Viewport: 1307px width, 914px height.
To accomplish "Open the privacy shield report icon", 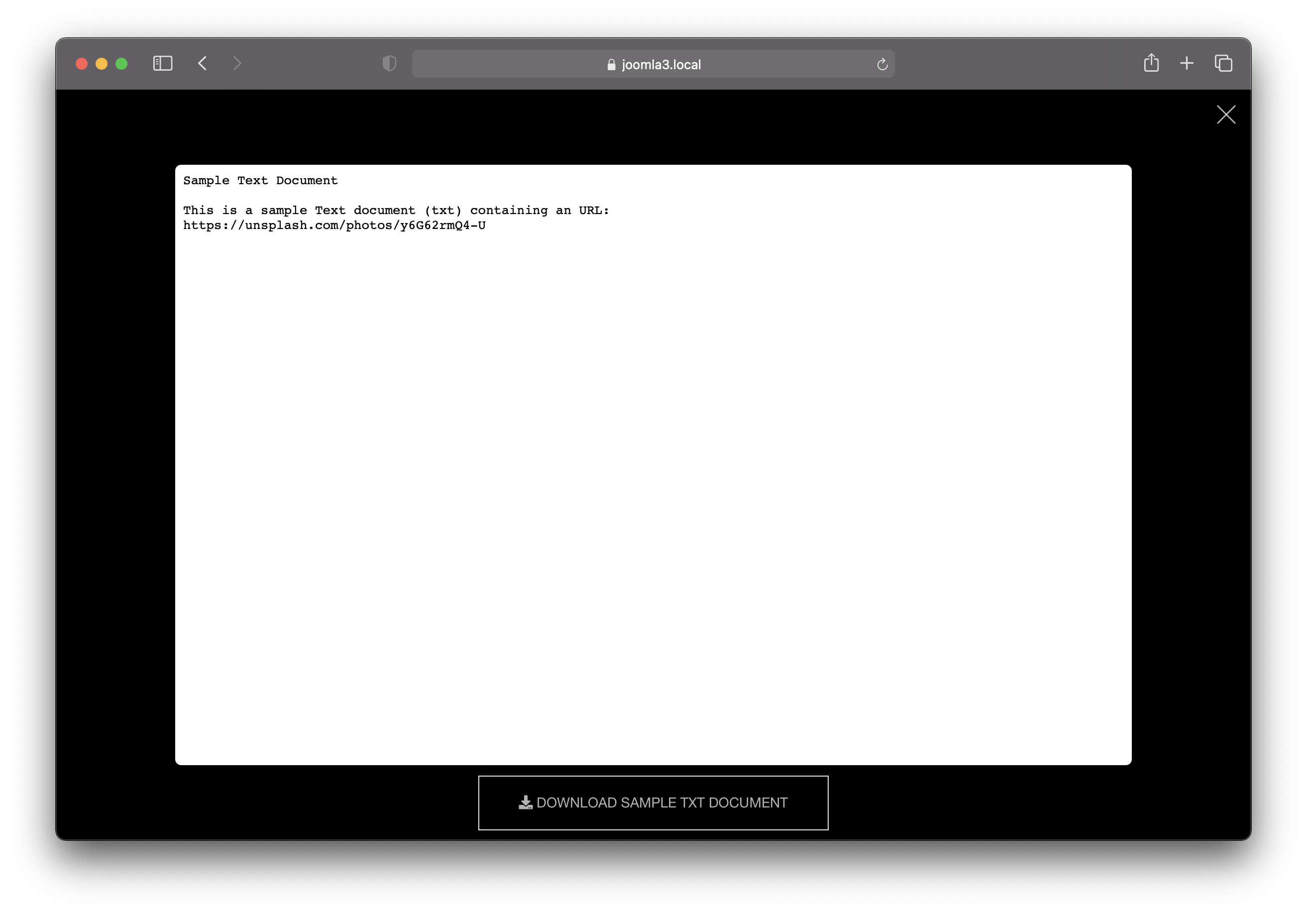I will point(389,63).
